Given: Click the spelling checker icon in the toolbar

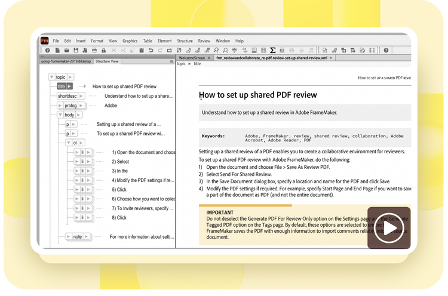Looking at the screenshot, I should [x=235, y=50].
